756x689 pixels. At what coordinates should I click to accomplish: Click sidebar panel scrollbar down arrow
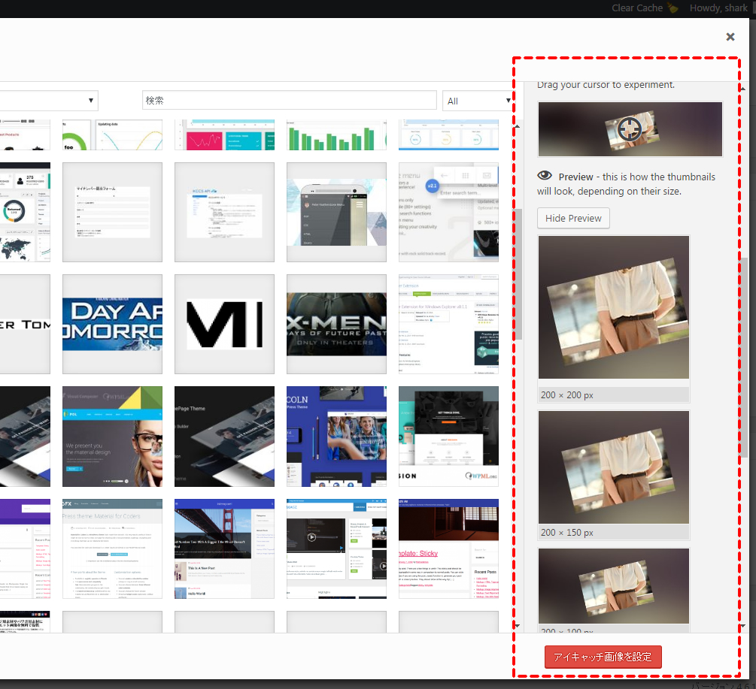point(743,626)
